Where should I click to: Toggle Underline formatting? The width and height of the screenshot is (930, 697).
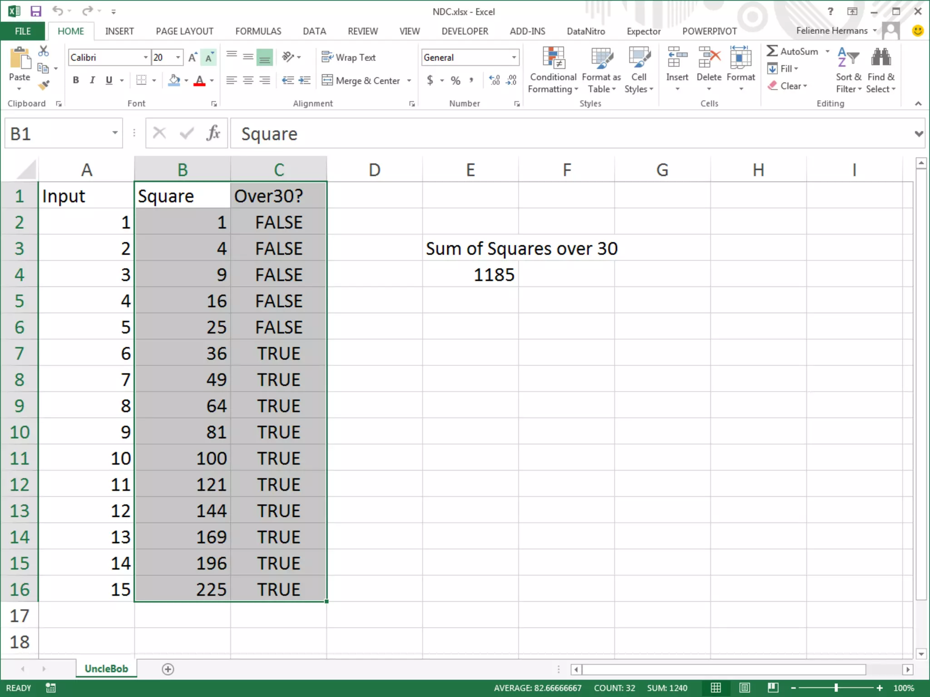tap(109, 80)
